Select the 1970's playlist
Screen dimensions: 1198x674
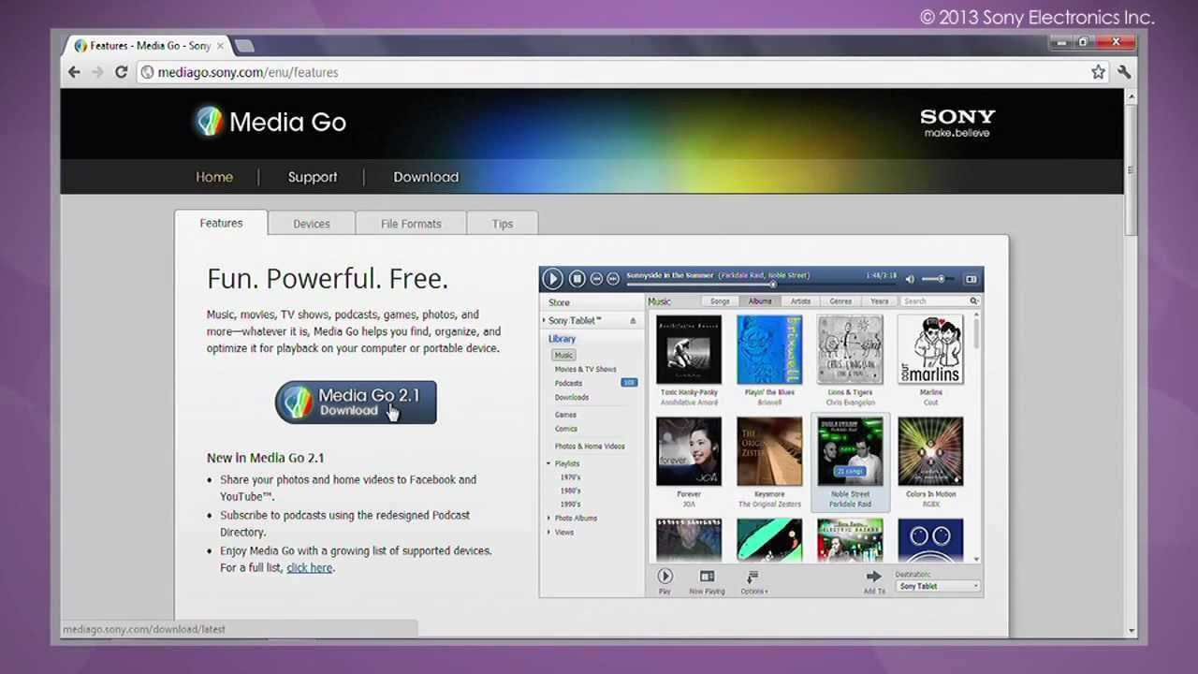(x=570, y=477)
